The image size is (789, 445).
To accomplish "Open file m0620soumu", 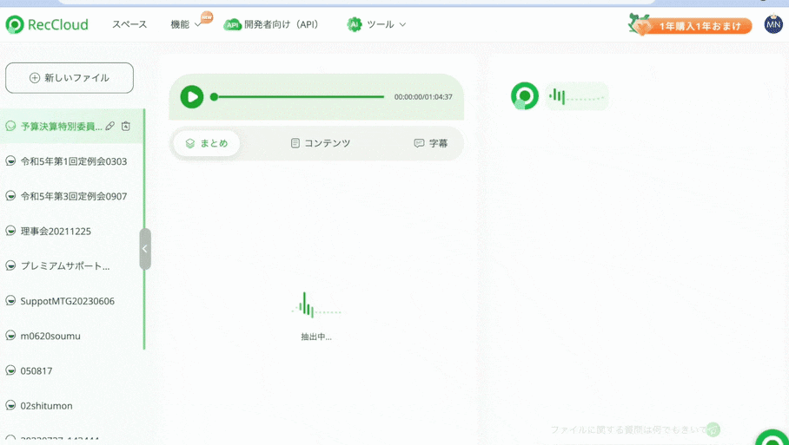I will 50,336.
